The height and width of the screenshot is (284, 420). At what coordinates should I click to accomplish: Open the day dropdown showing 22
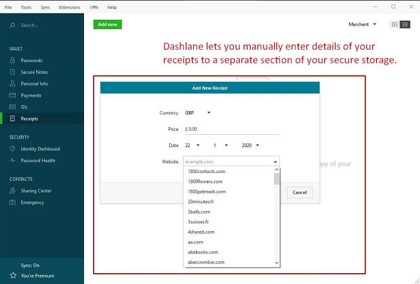pos(193,145)
